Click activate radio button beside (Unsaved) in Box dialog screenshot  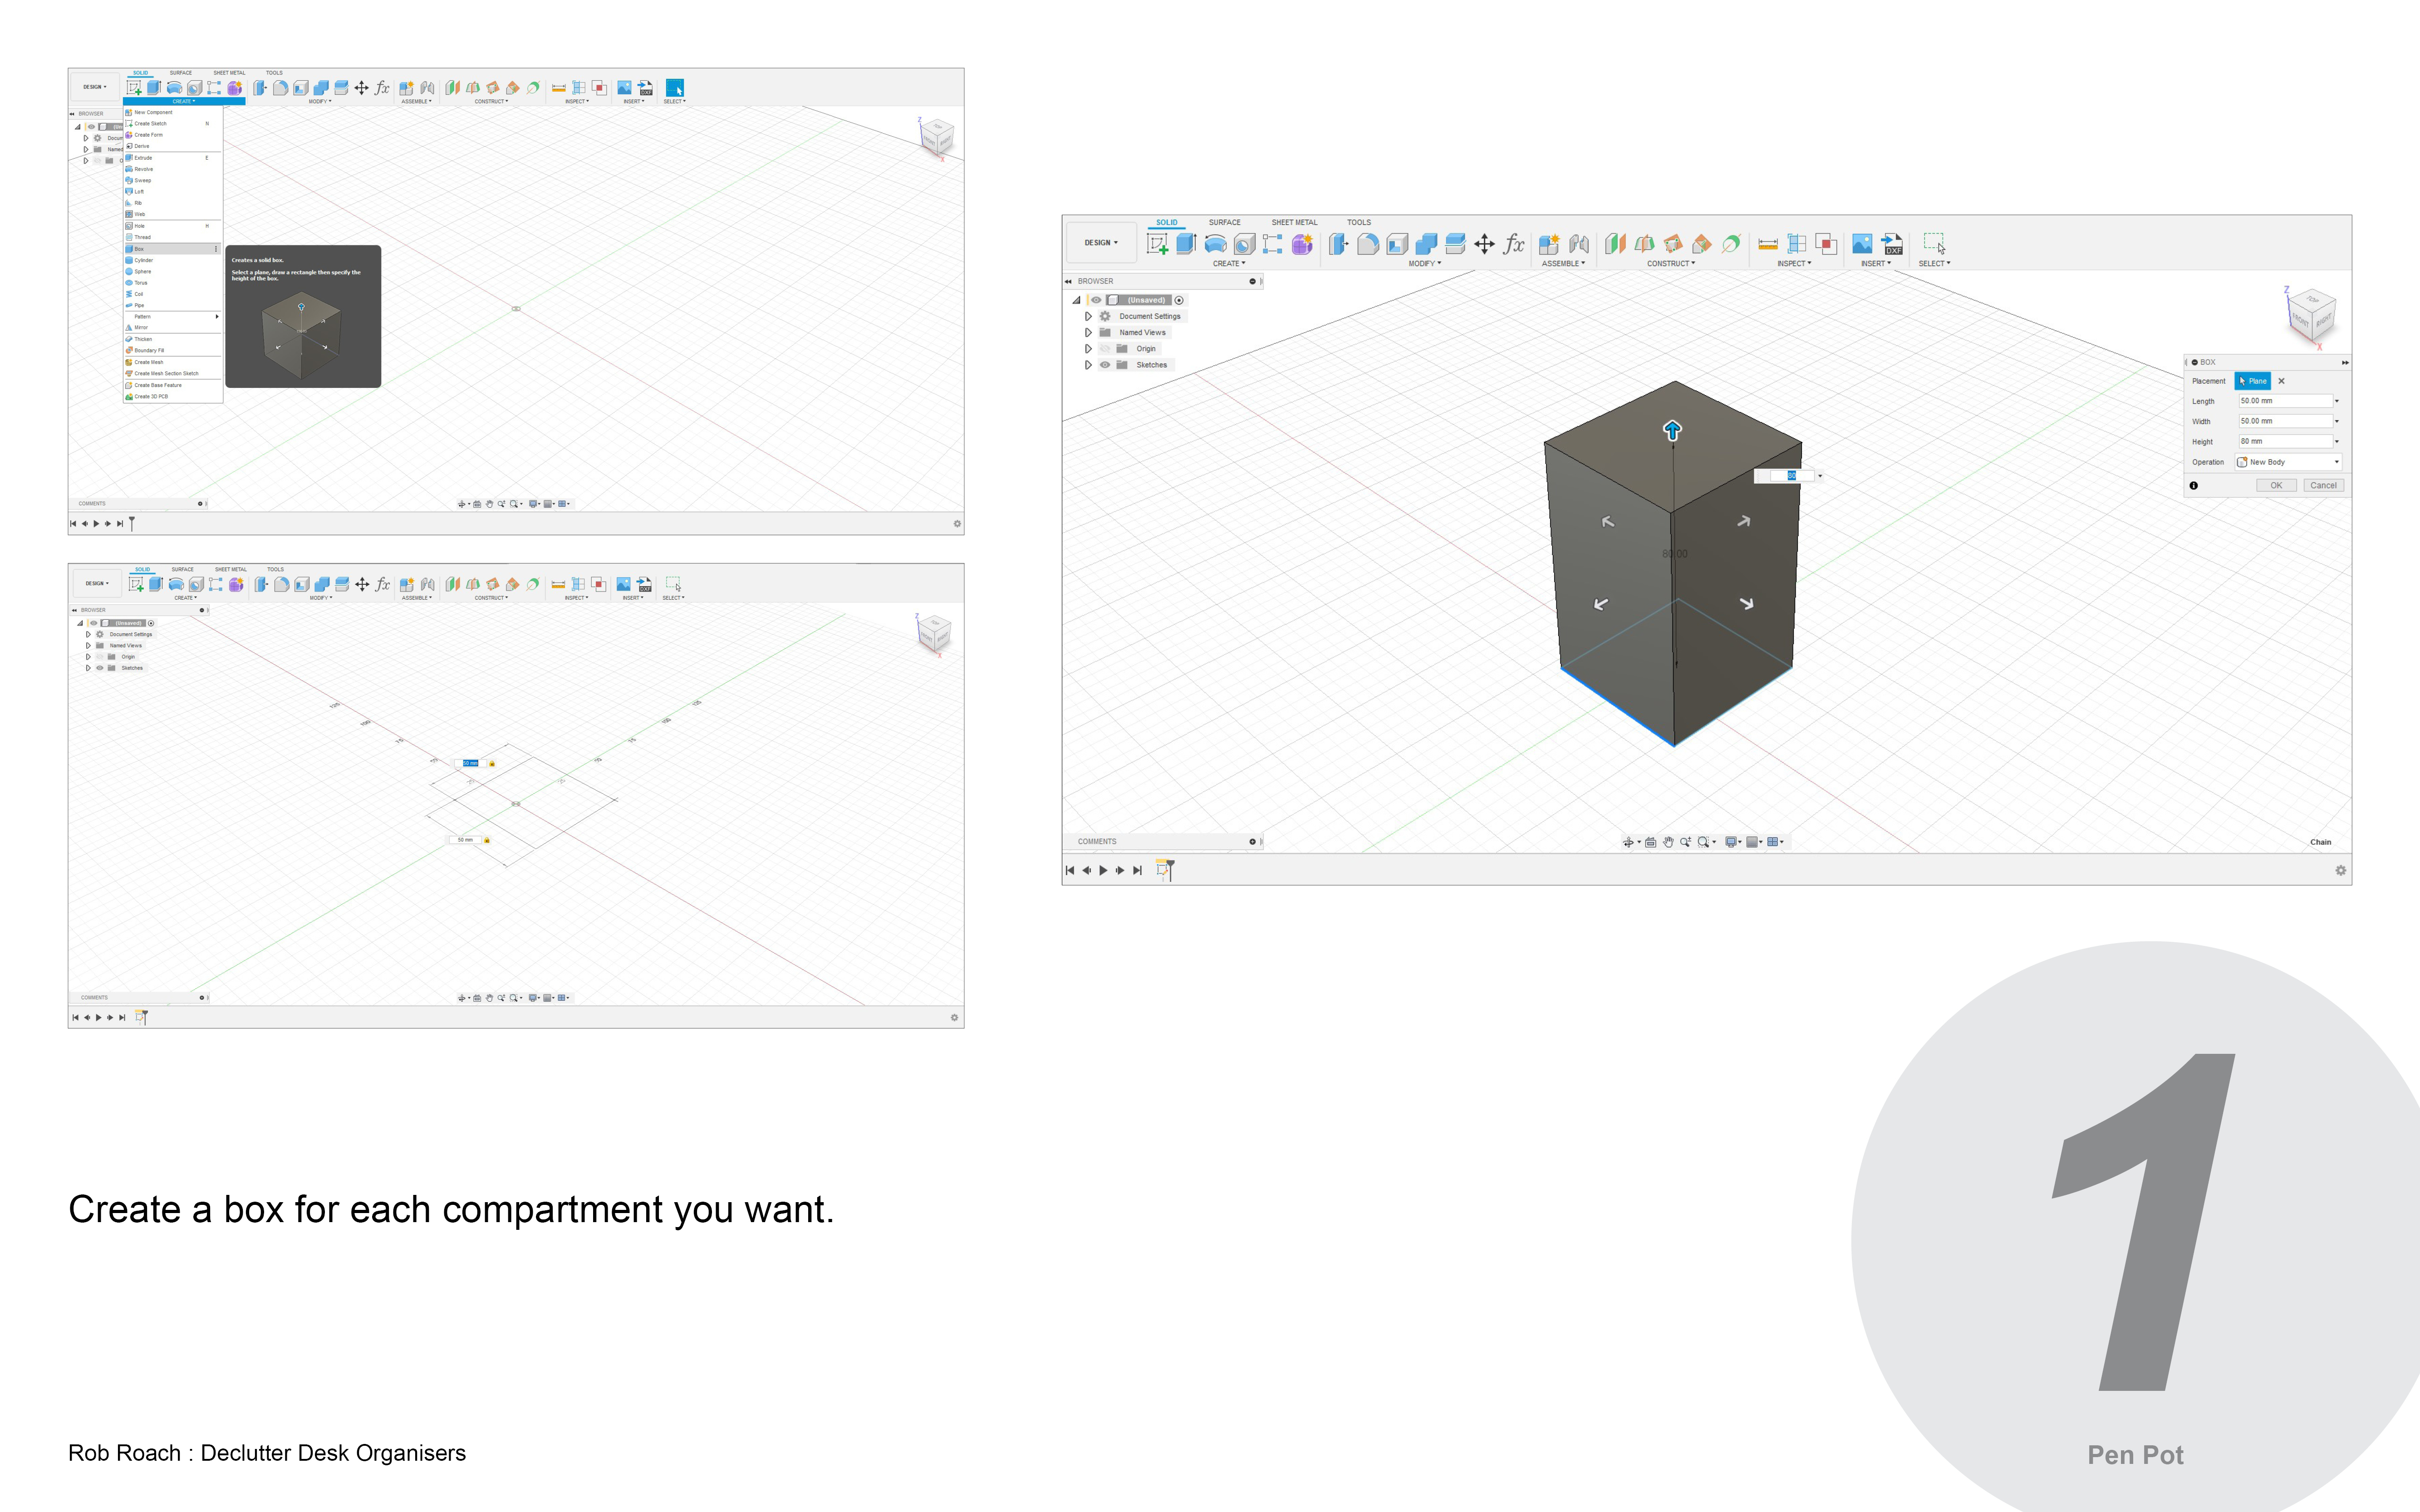pyautogui.click(x=1179, y=300)
